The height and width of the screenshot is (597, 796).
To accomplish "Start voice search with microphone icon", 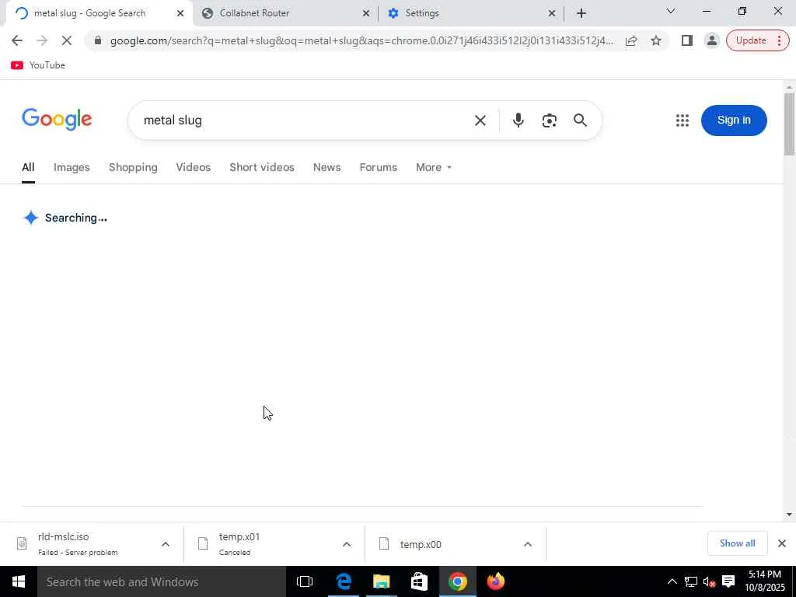I will tap(518, 120).
